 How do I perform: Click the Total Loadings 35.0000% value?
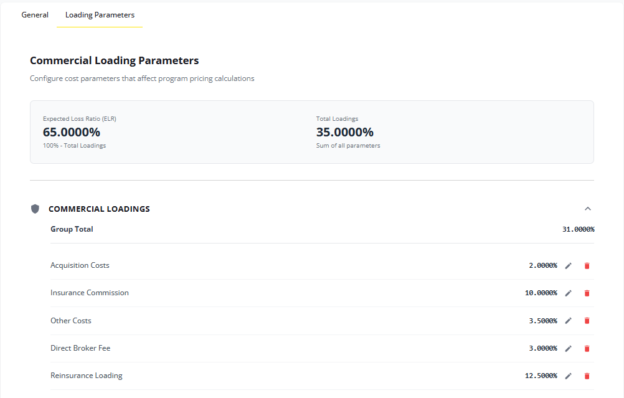click(344, 132)
